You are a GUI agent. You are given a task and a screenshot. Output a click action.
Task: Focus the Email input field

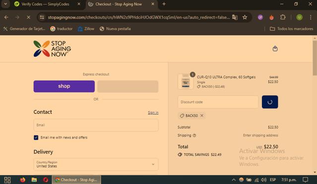pos(96,125)
